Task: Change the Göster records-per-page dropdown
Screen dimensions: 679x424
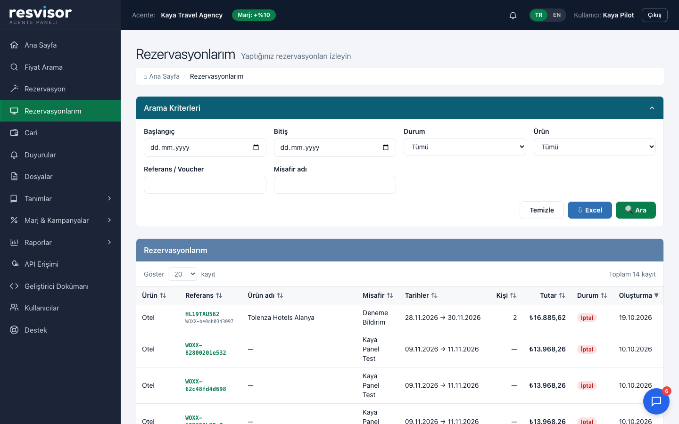Action: [x=182, y=274]
